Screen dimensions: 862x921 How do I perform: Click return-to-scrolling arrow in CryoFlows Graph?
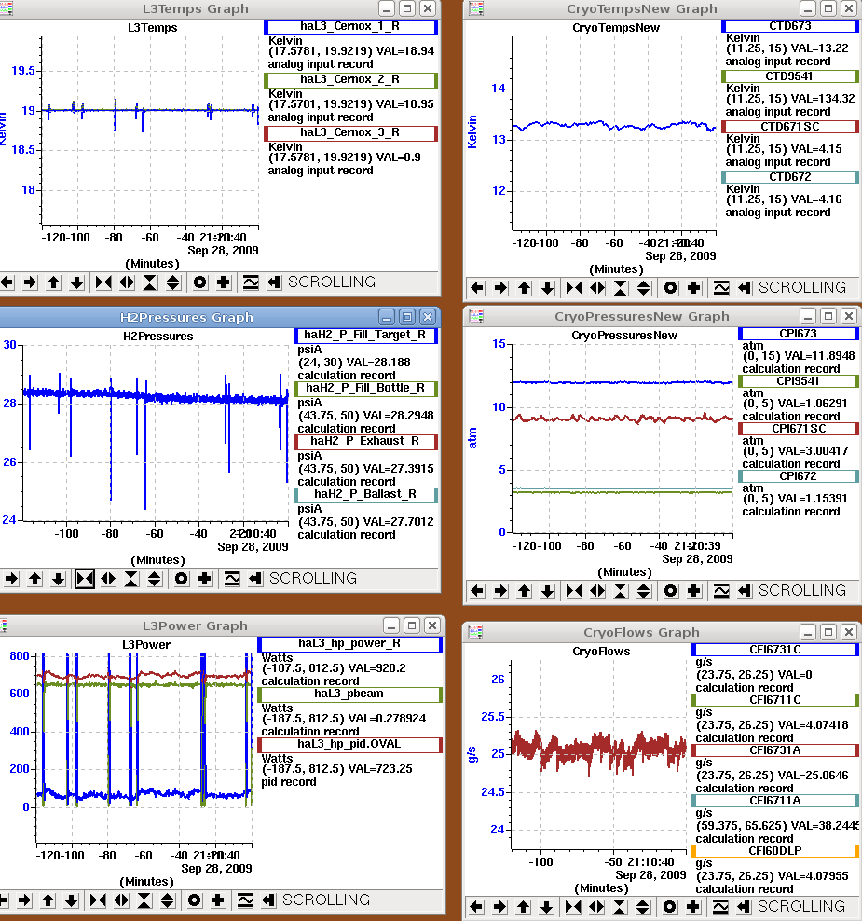[744, 907]
